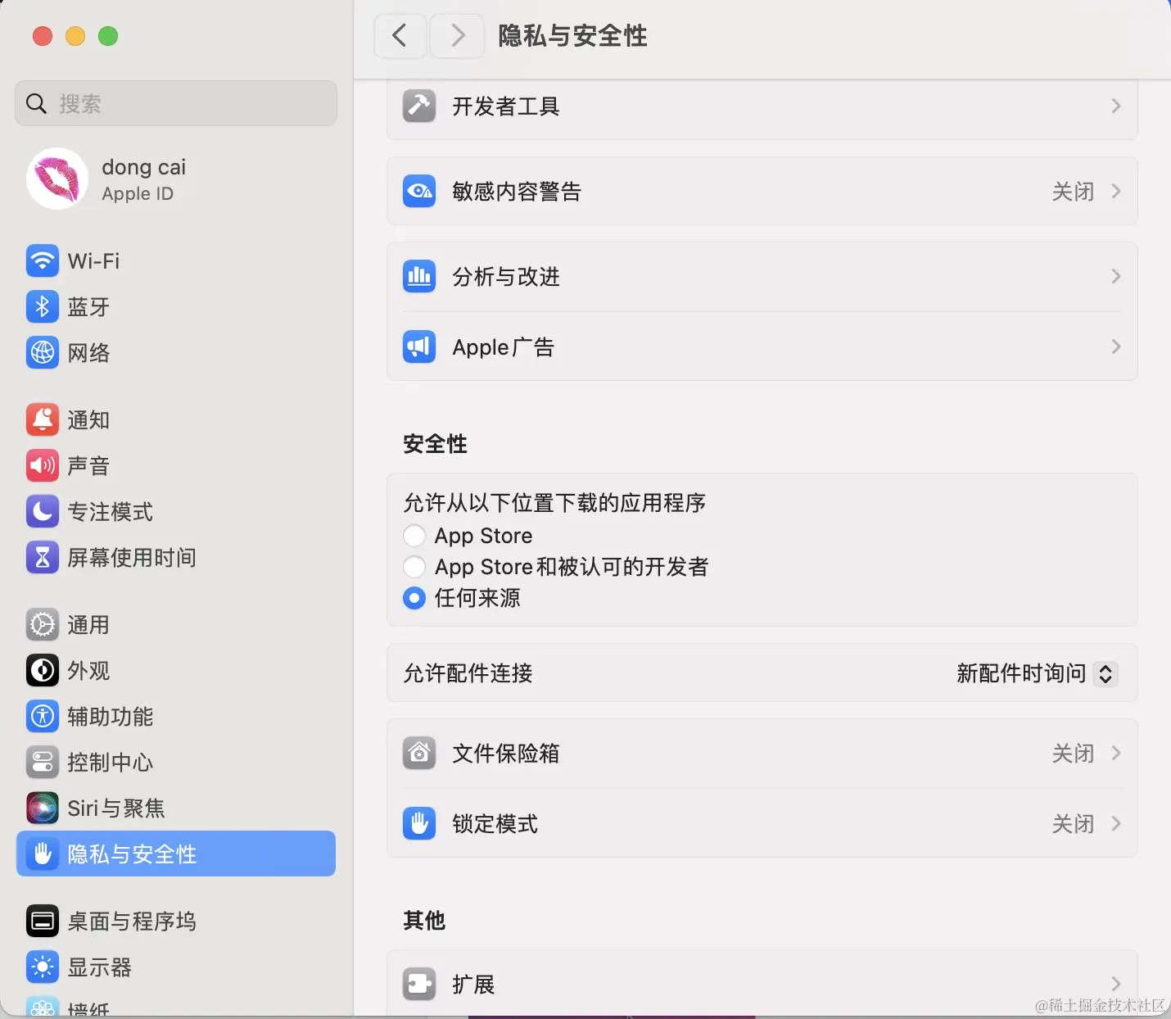Click the search field in sidebar

pos(175,103)
